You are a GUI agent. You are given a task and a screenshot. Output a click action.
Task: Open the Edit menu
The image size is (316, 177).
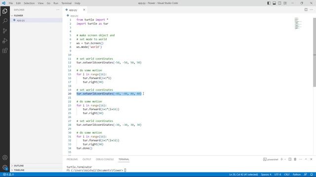point(18,3)
